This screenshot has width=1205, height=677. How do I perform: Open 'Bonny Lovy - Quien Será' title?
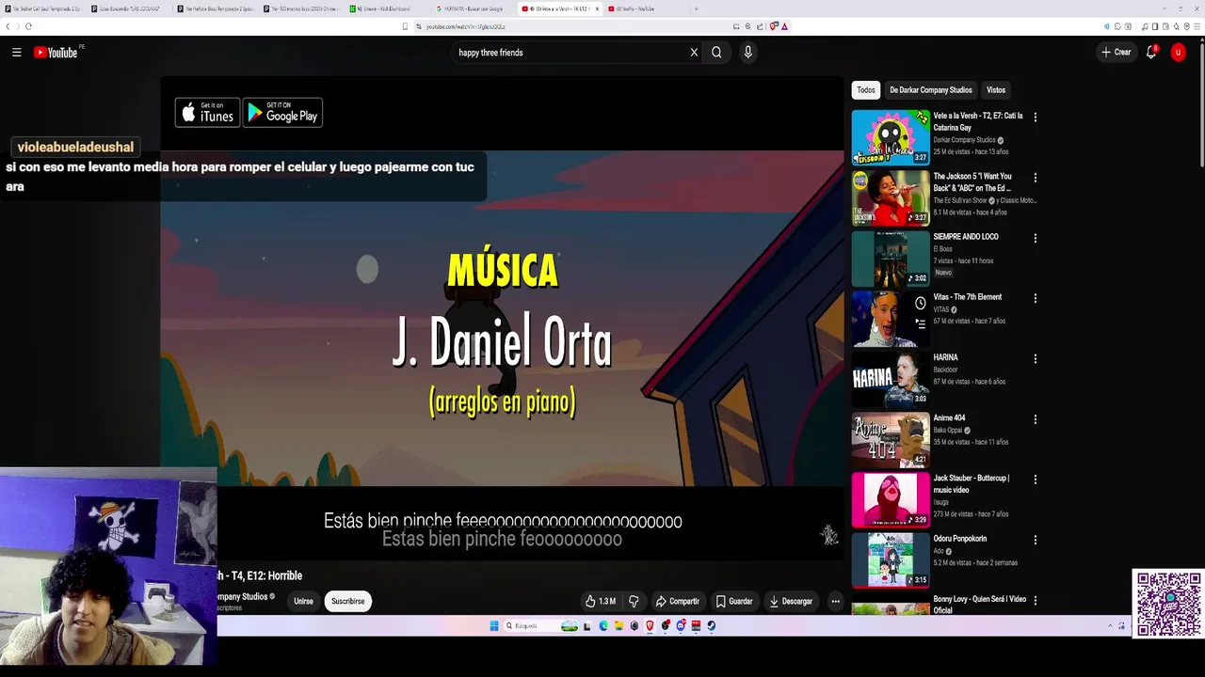979,605
